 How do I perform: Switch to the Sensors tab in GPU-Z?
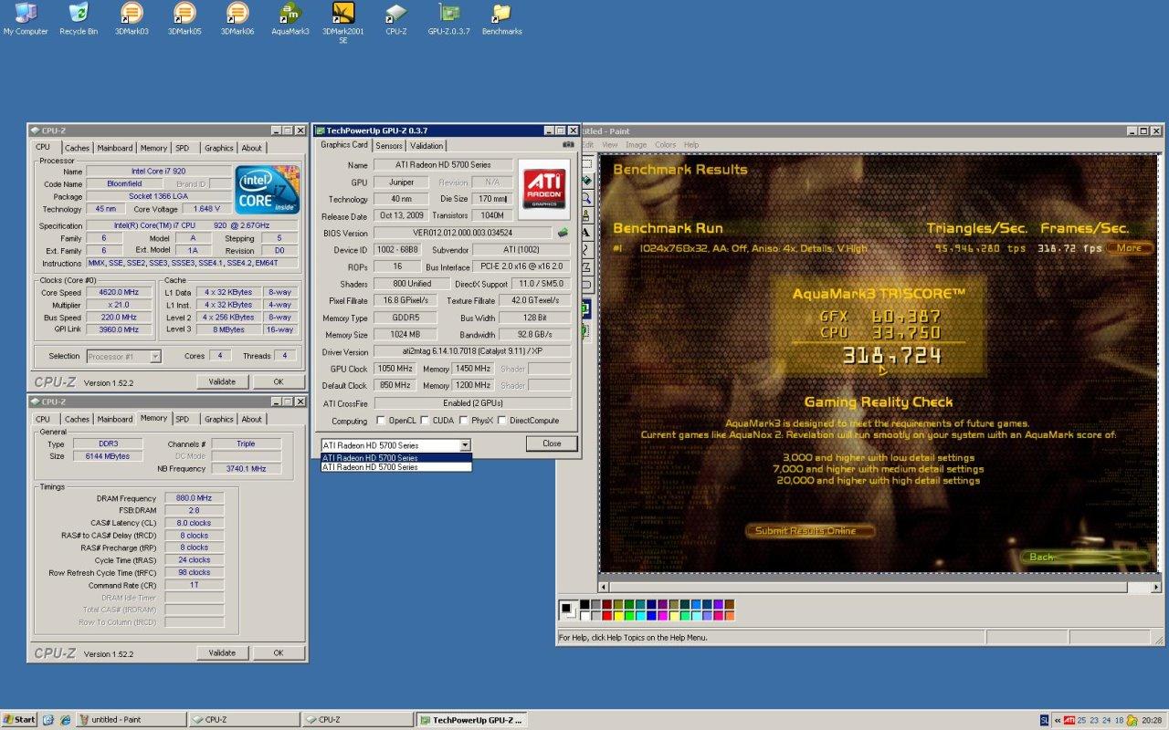pos(389,145)
